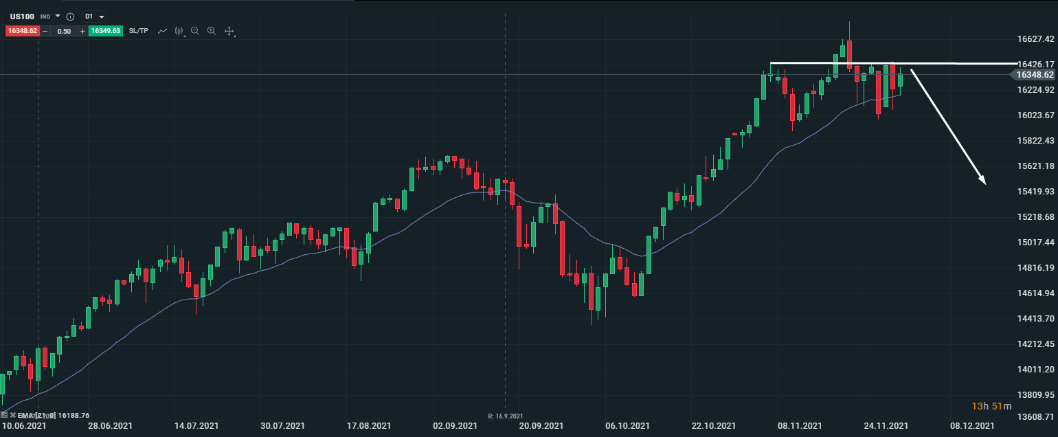Select the crosshair move tool
This screenshot has width=1058, height=437.
pyautogui.click(x=229, y=31)
